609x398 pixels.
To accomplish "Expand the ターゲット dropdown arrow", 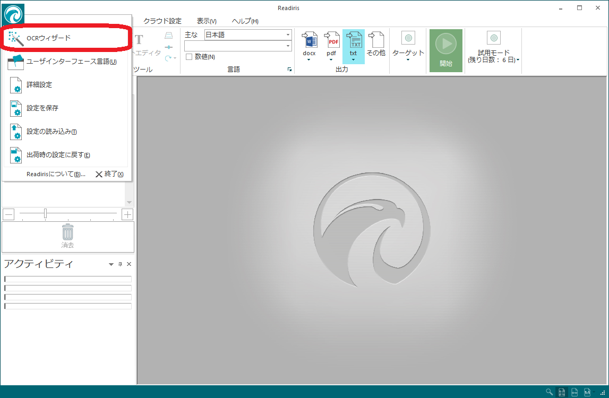I will 408,60.
